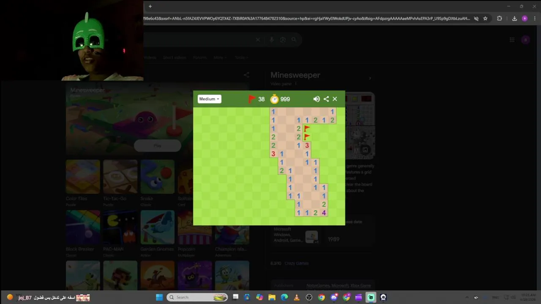Open File Explorer from taskbar
This screenshot has width=541, height=304.
[x=272, y=297]
